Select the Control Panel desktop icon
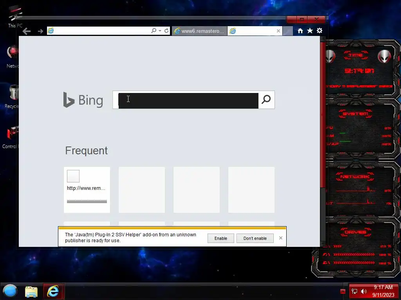Viewport: 401px width, 300px height. [x=11, y=137]
